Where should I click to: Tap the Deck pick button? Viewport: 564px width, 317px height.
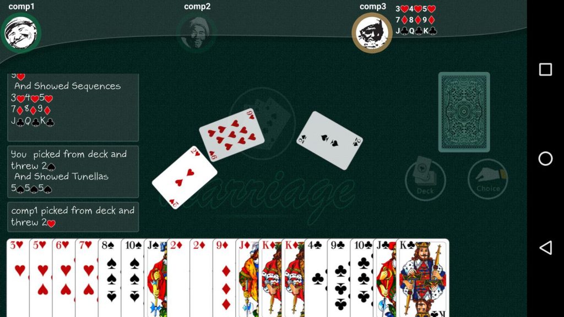tap(425, 180)
